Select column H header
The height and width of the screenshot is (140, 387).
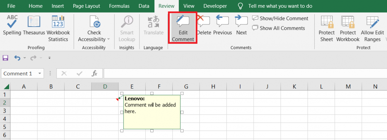pos(213,87)
